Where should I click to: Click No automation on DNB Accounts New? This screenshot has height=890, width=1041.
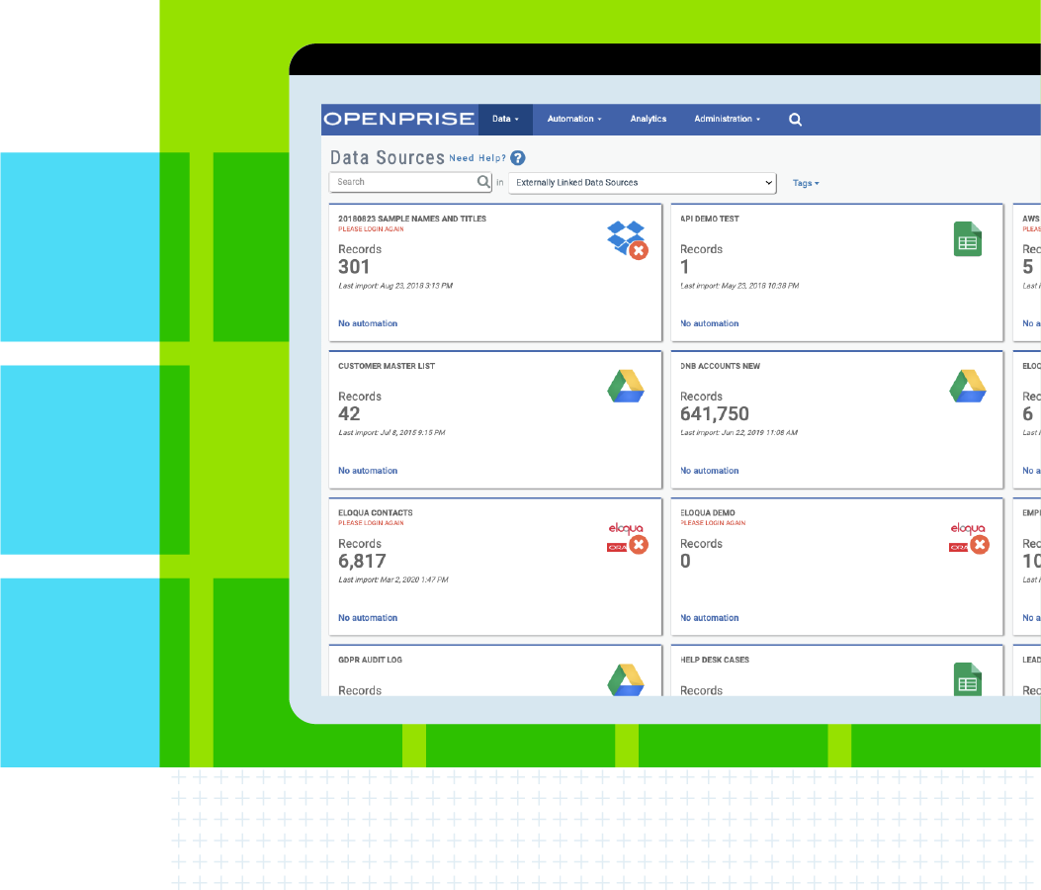(x=709, y=471)
